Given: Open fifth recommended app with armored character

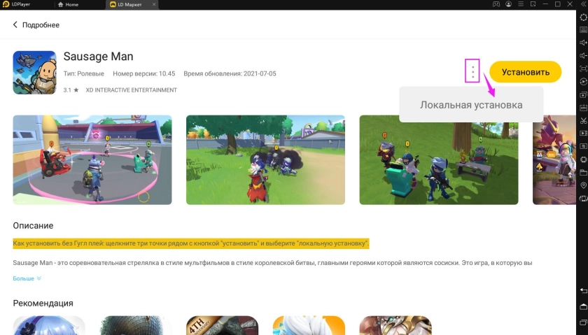Looking at the screenshot, I should coord(395,325).
